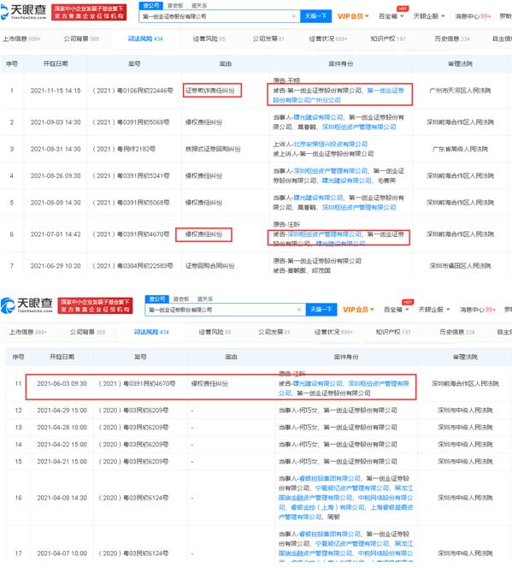Switch to 经营风险 tab, top screenshot
The image size is (512, 568).
pyautogui.click(x=209, y=38)
